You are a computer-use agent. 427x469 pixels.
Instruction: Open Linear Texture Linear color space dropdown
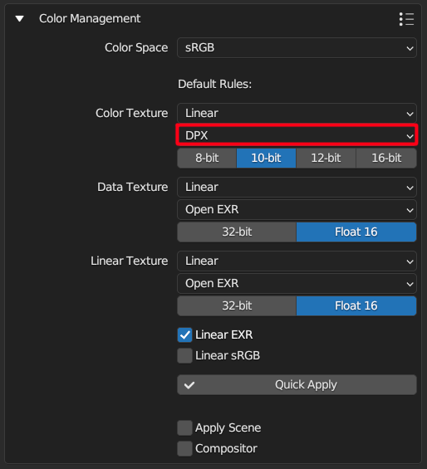297,261
